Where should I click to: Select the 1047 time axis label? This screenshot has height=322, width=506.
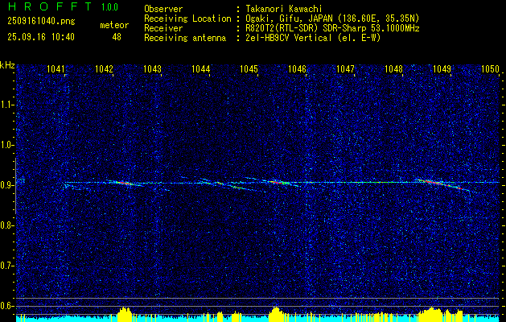[x=345, y=69]
